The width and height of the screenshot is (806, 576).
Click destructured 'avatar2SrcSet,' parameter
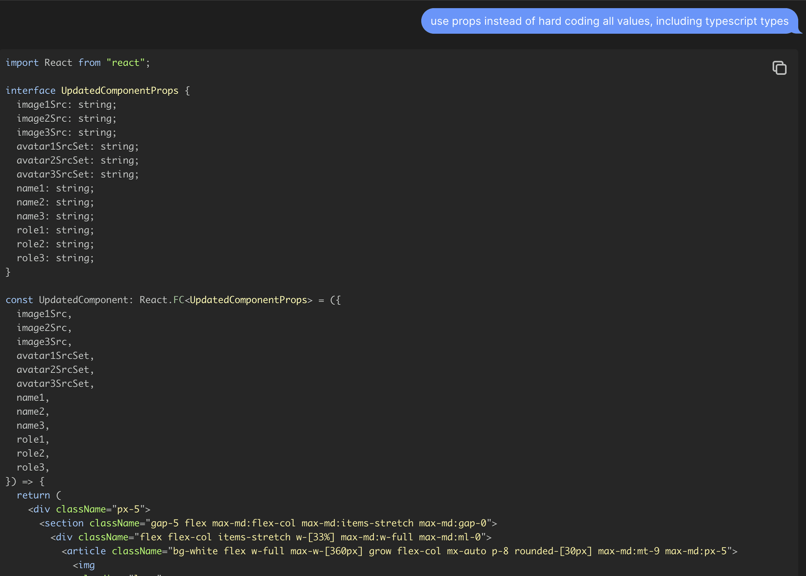(55, 370)
